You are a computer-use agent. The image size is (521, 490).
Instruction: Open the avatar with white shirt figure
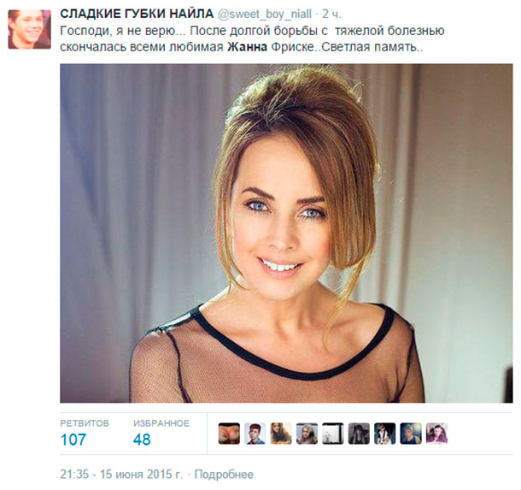[x=384, y=434]
